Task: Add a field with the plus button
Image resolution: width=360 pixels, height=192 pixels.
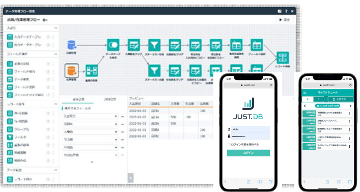Action: tap(92, 162)
